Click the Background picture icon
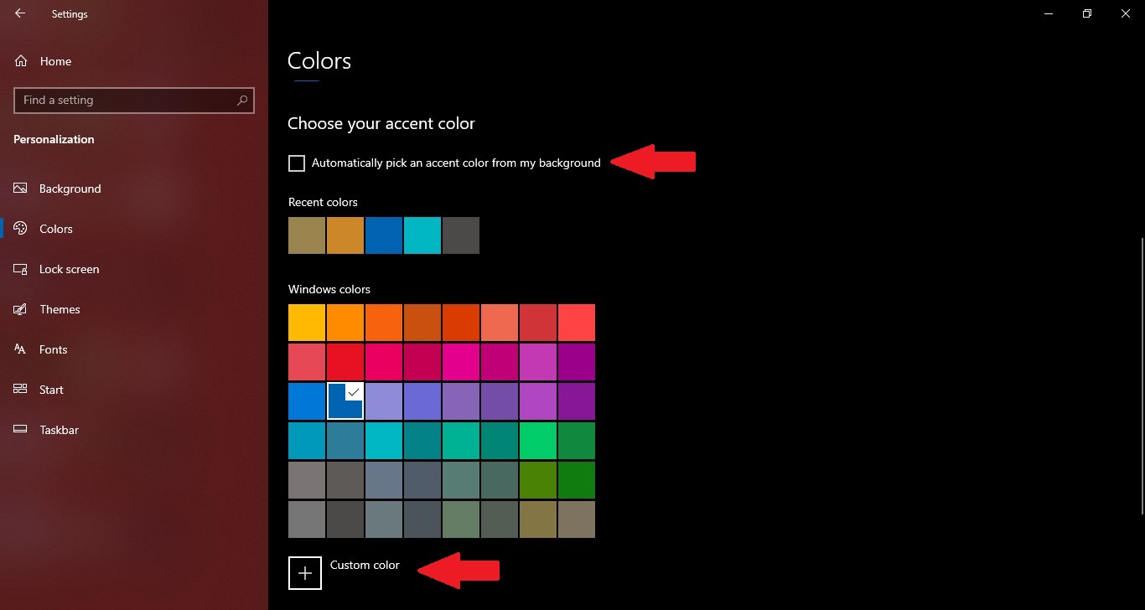Viewport: 1145px width, 610px height. (x=21, y=189)
